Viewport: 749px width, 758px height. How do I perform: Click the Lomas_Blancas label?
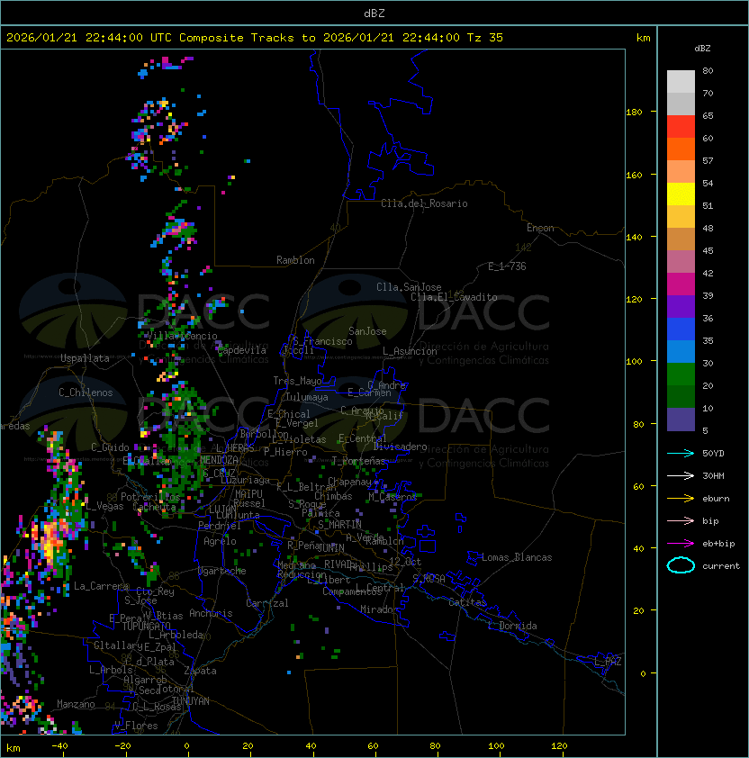coord(517,557)
